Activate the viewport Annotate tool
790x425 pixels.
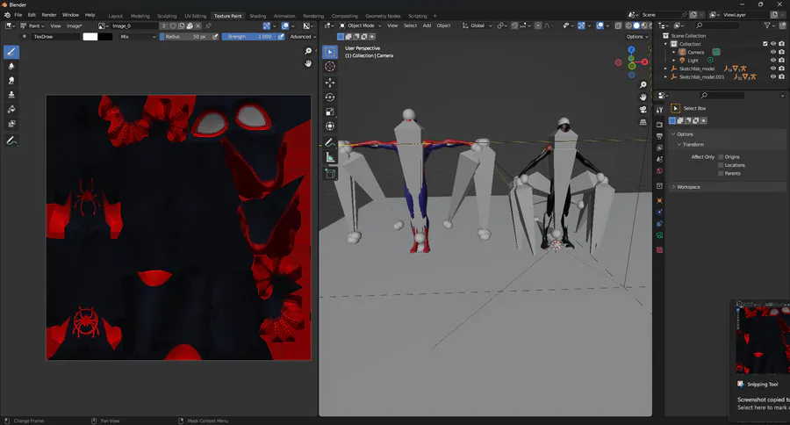[x=330, y=143]
